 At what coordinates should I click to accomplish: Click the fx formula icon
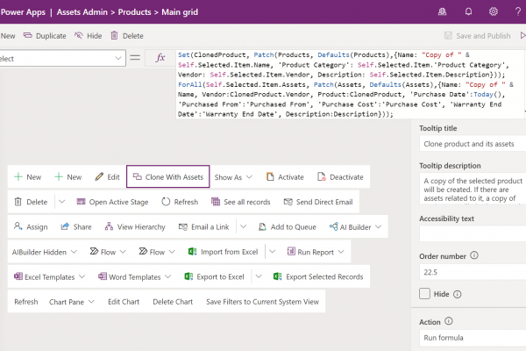tap(160, 58)
